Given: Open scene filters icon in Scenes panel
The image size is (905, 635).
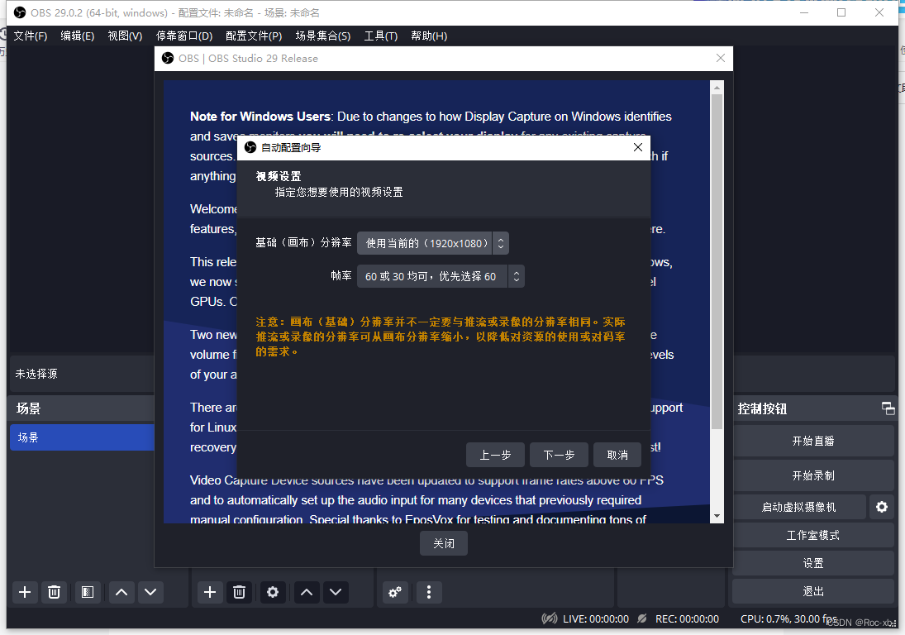Looking at the screenshot, I should [88, 592].
